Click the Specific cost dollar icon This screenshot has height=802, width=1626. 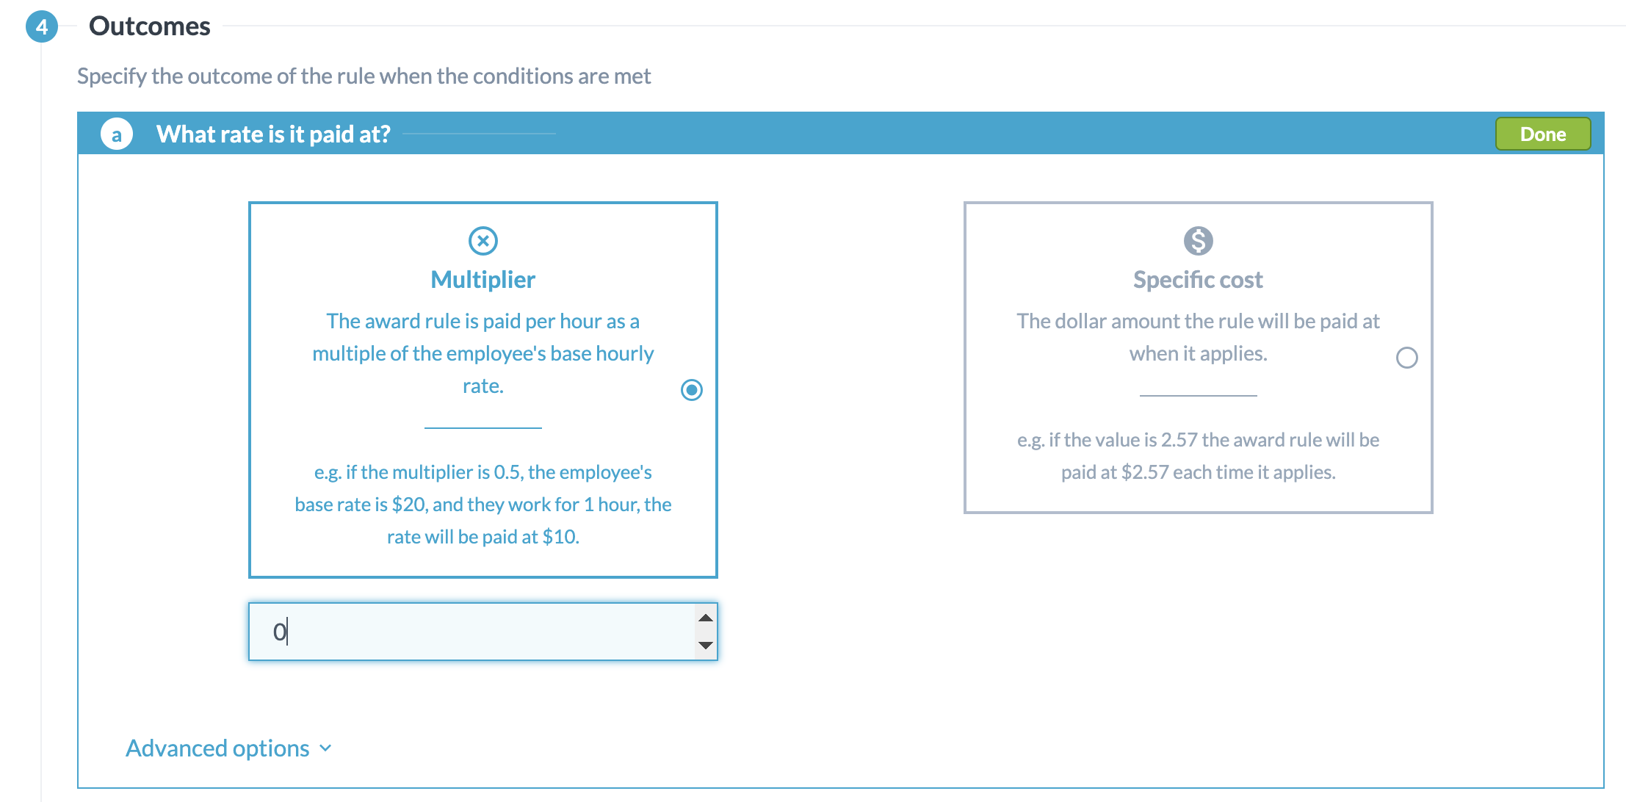[x=1198, y=241]
